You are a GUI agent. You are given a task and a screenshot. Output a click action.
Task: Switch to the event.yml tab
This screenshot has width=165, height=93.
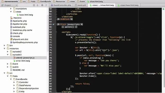(x=80, y=5)
